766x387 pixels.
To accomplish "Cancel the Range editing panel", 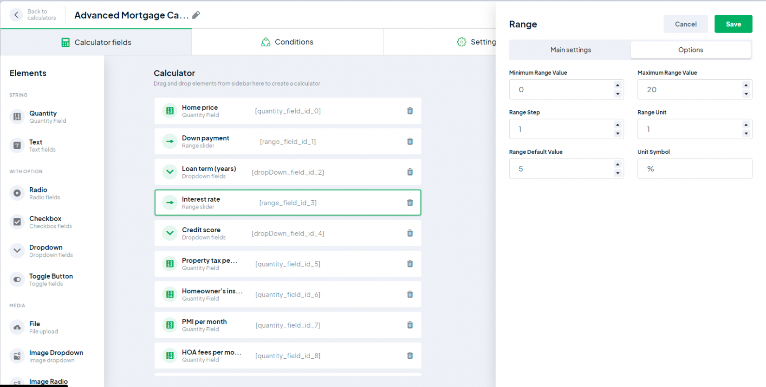I will (685, 24).
